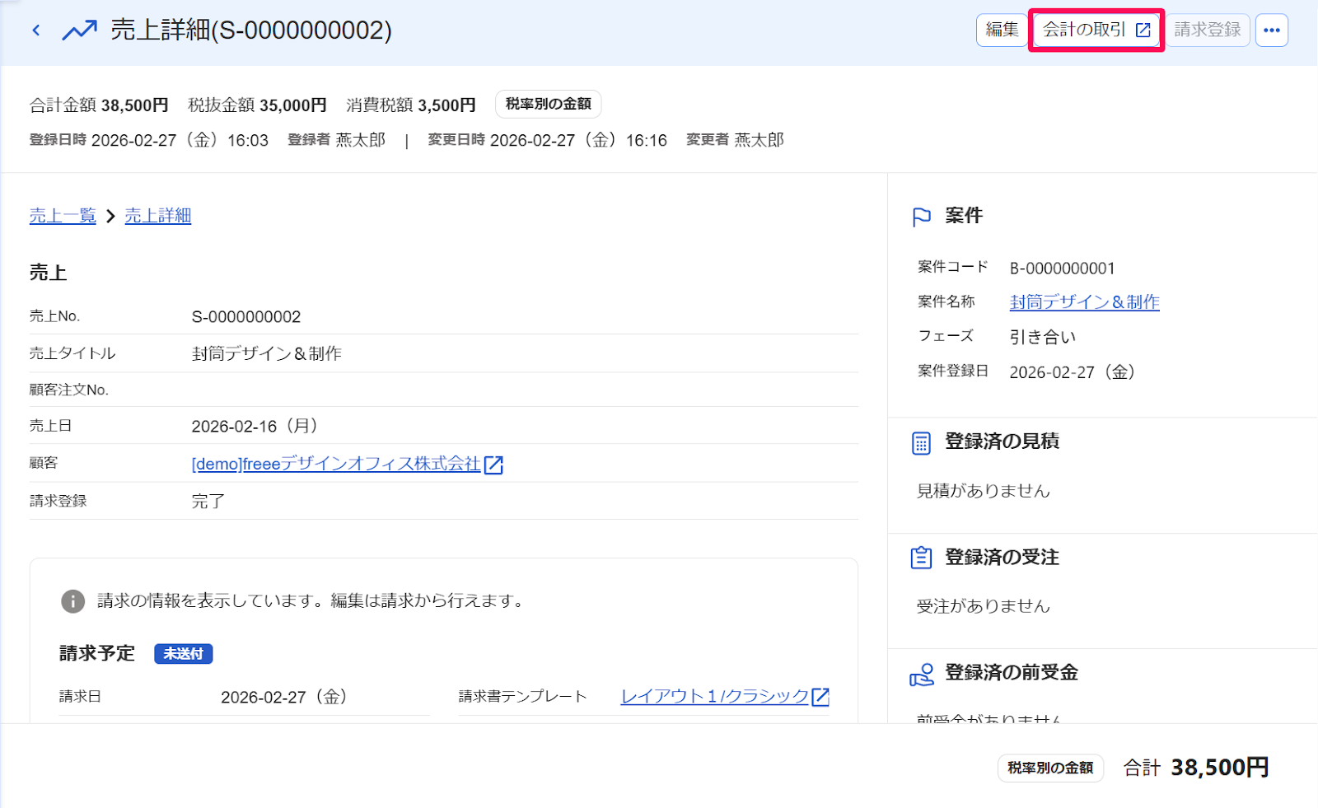Select the 変更日時 2026-02-27（金）16:16 text
The width and height of the screenshot is (1318, 808).
click(x=547, y=140)
